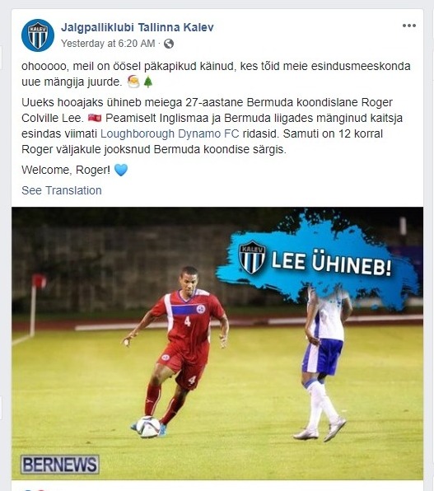Follow the Loughborough Dynamo FC link

[x=170, y=133]
